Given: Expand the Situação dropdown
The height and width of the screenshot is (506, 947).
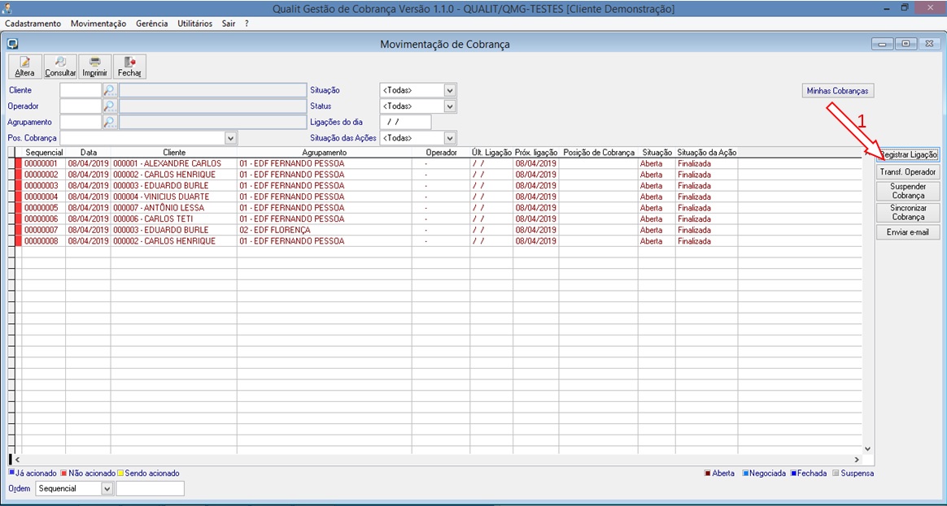Looking at the screenshot, I should pyautogui.click(x=449, y=90).
